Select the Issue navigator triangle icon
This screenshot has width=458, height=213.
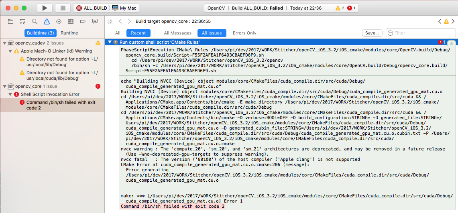pyautogui.click(x=47, y=21)
